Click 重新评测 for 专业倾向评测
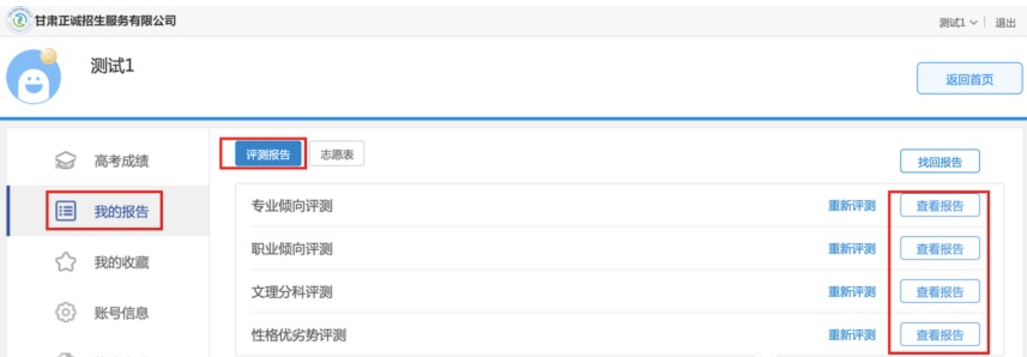 point(851,206)
